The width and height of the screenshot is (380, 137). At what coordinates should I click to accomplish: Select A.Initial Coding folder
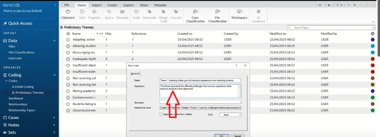click(23, 86)
